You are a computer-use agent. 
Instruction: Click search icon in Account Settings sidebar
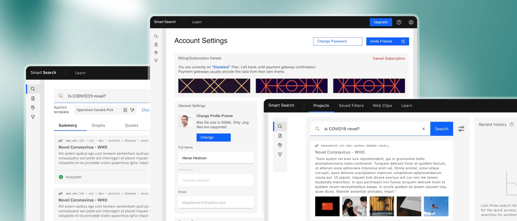pos(156,36)
